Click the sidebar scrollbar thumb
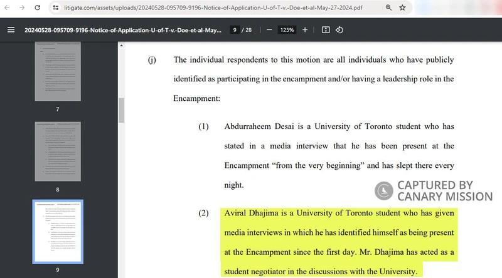The width and height of the screenshot is (502, 278). tap(121, 110)
